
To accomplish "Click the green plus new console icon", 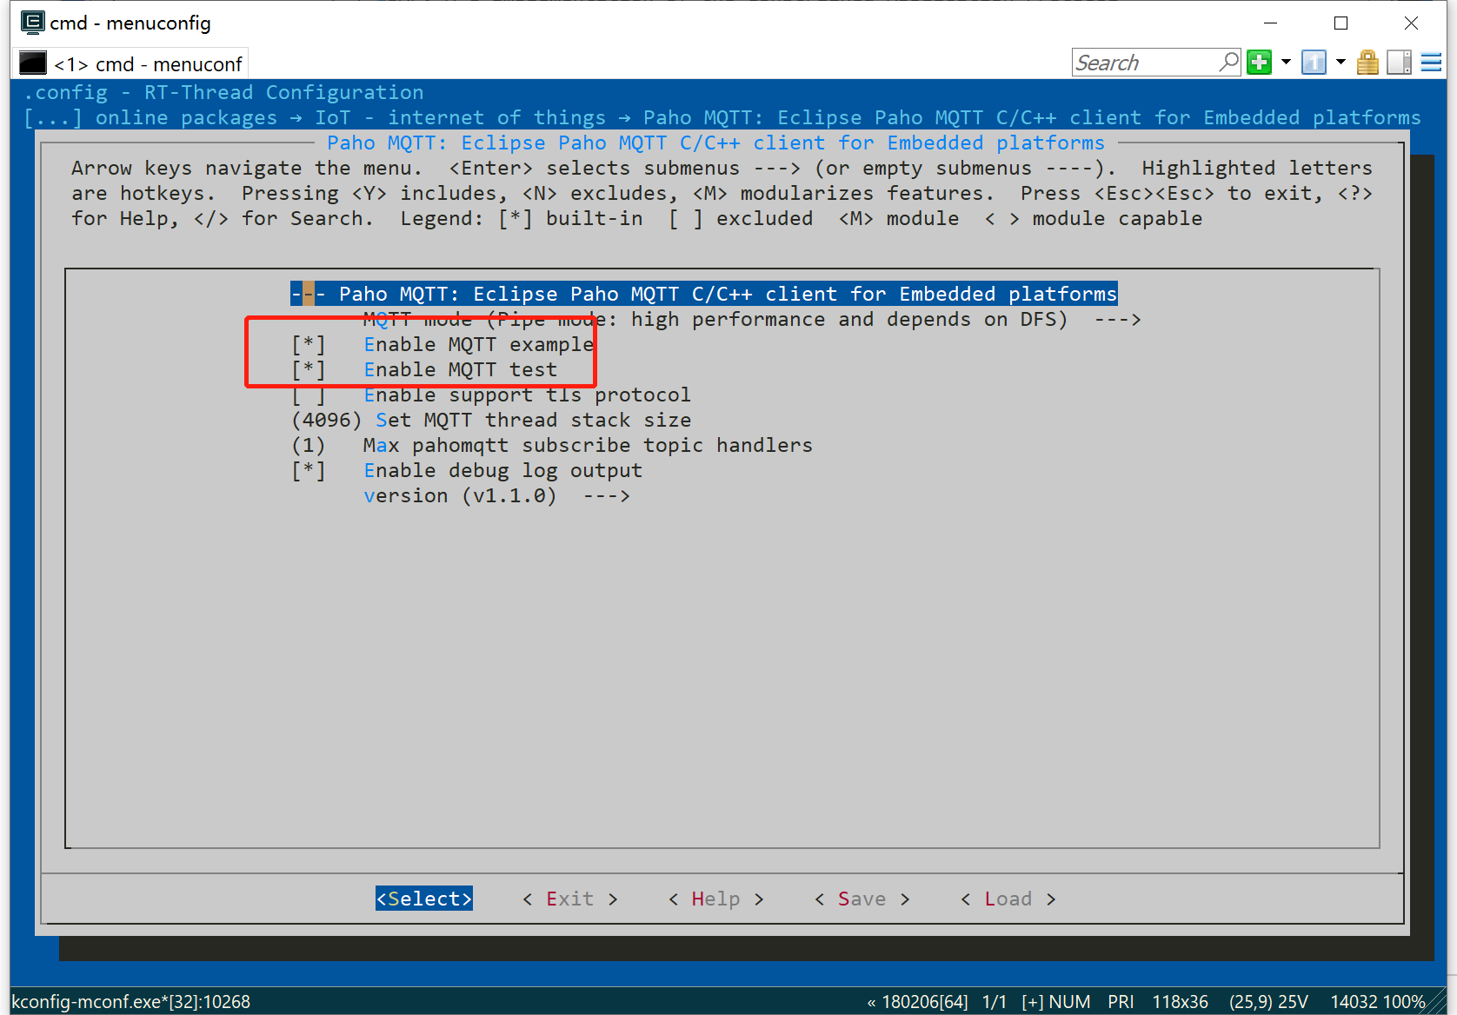I will point(1259,63).
